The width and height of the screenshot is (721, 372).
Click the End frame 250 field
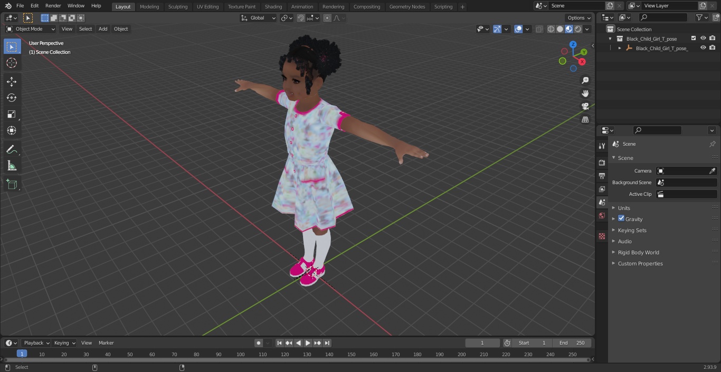click(572, 343)
